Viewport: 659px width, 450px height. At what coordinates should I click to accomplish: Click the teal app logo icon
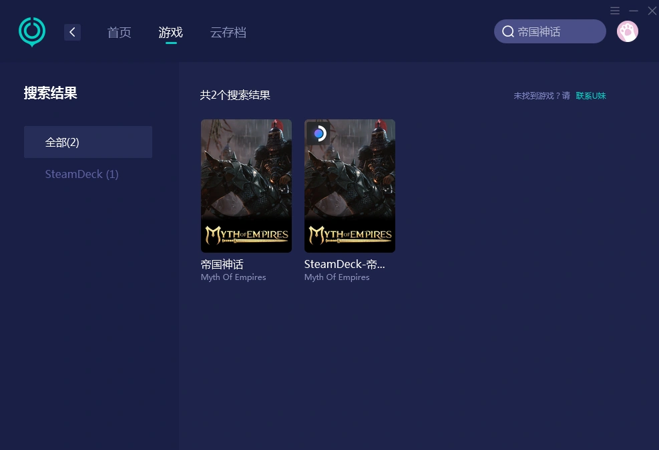[x=32, y=32]
